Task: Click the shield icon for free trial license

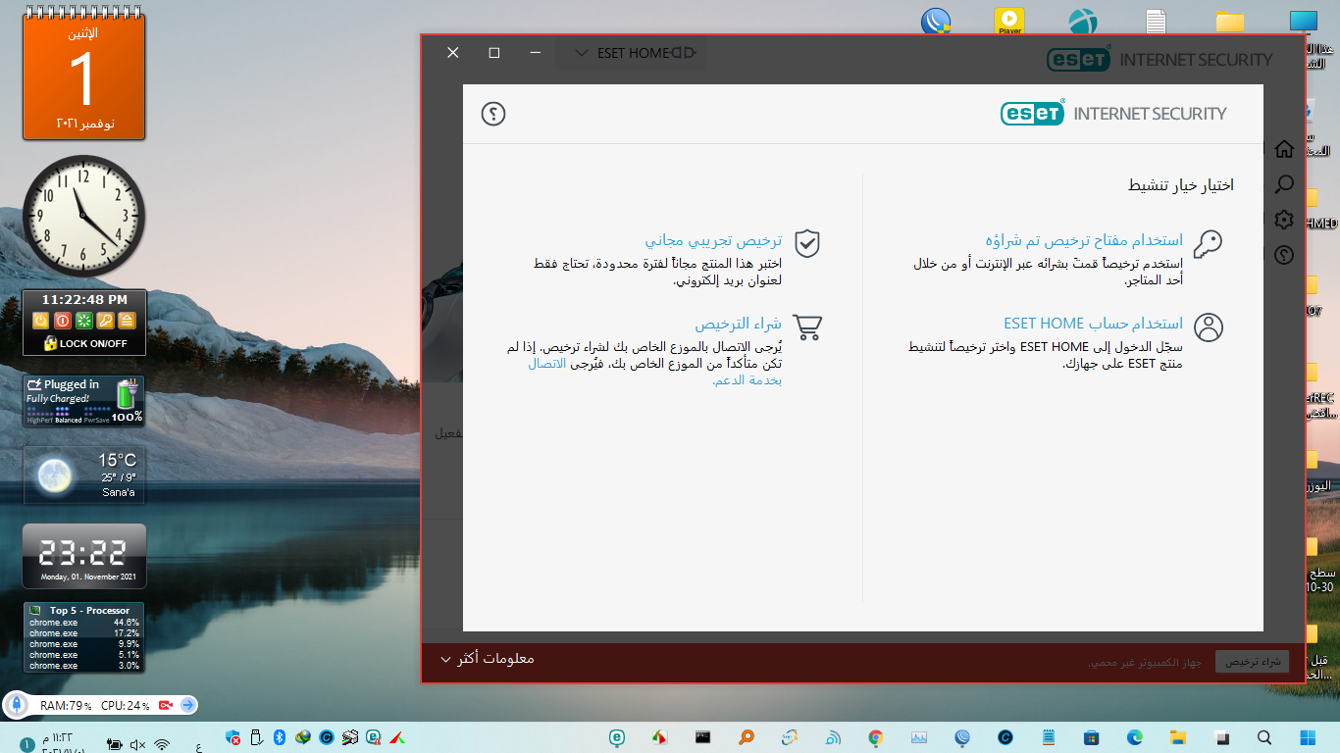Action: (806, 243)
